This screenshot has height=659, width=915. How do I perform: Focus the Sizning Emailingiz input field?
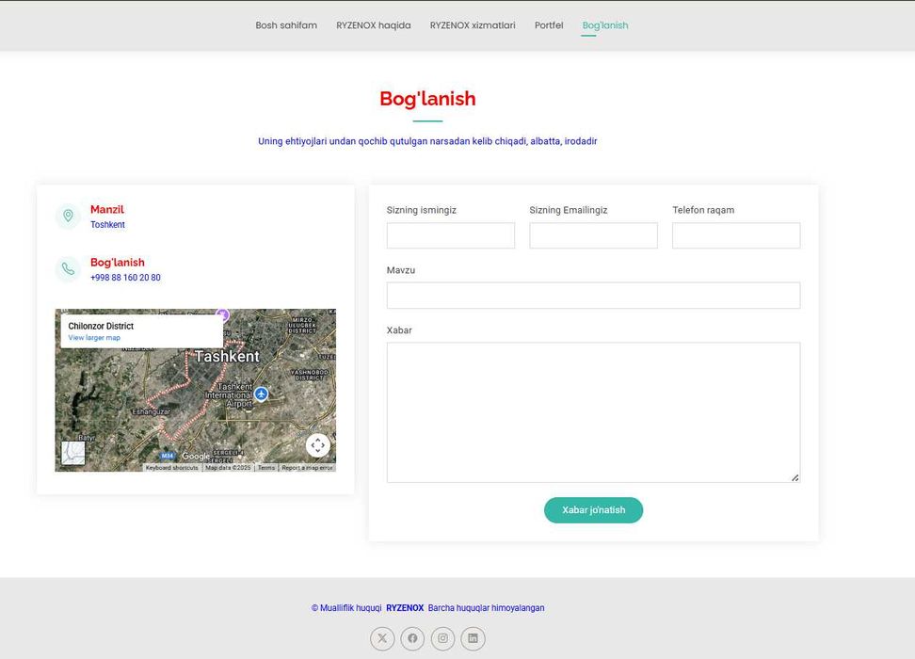pos(593,235)
